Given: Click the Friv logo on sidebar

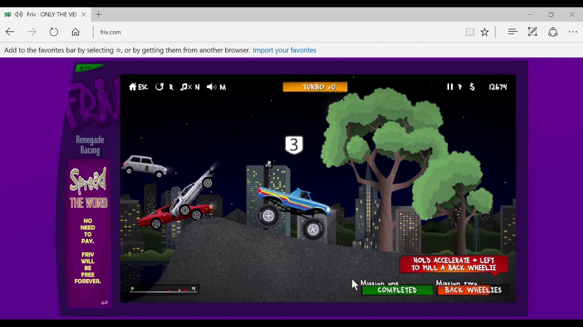Looking at the screenshot, I should pos(93,104).
